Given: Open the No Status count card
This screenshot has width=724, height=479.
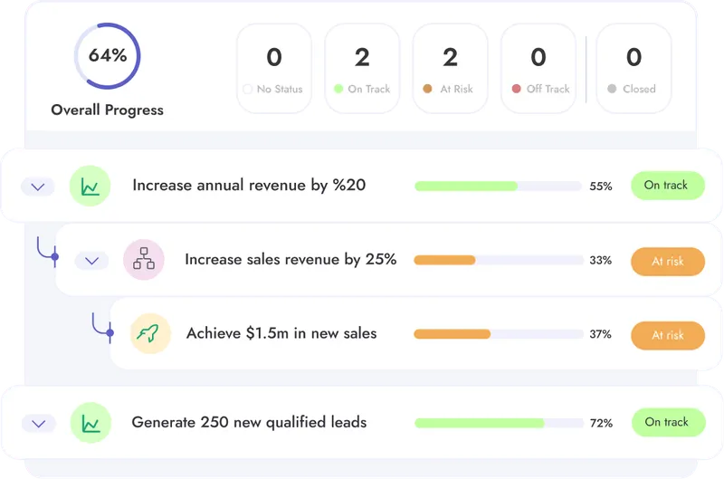Looking at the screenshot, I should [274, 68].
